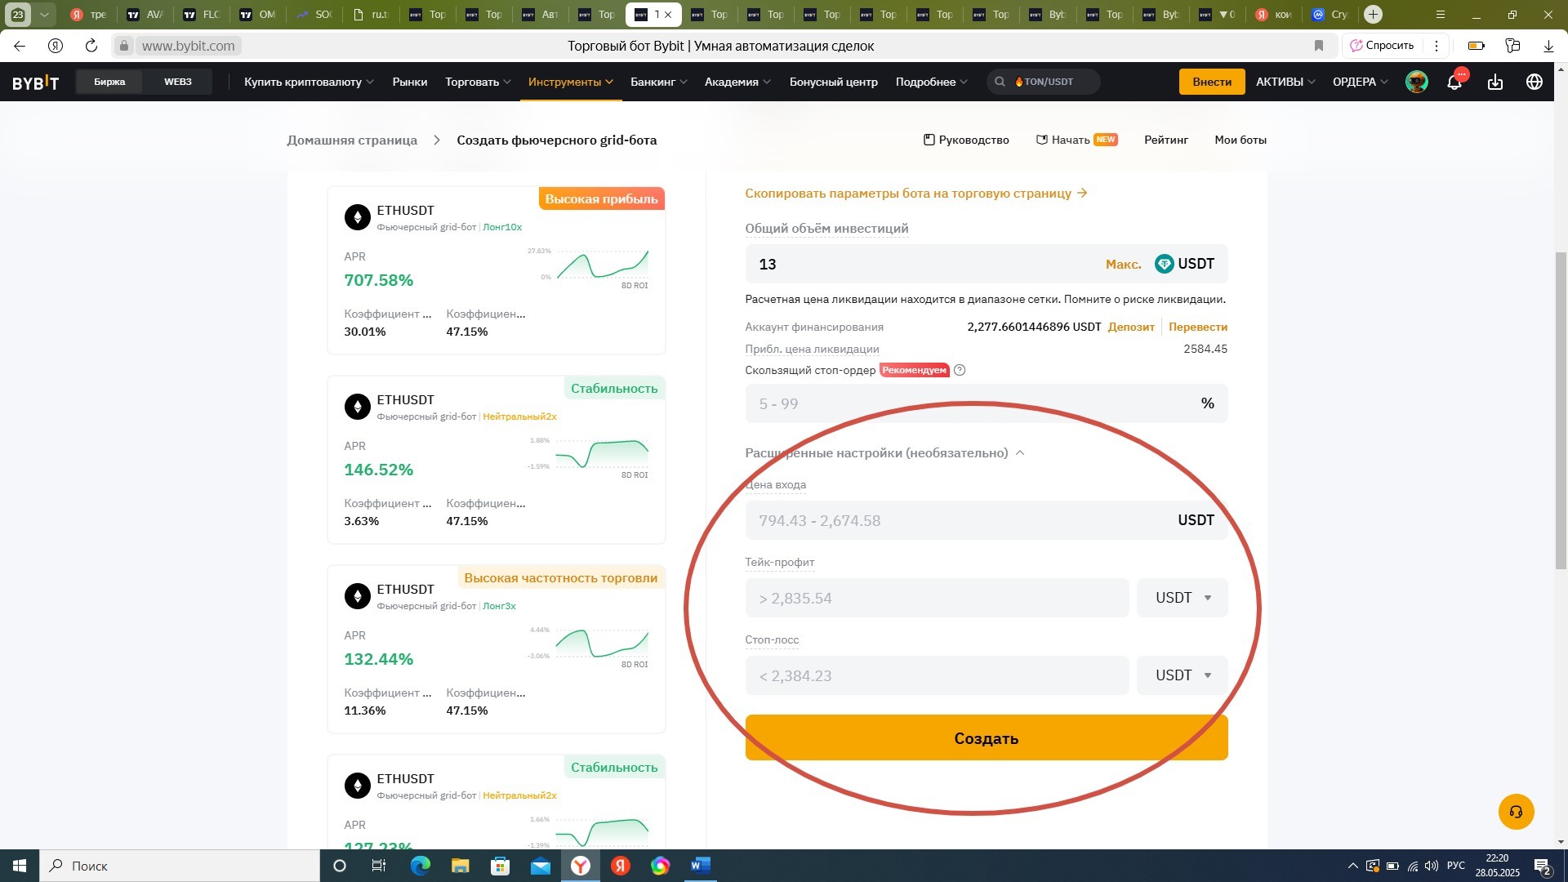Open the Рынки menu item
1568x882 pixels.
tap(409, 82)
